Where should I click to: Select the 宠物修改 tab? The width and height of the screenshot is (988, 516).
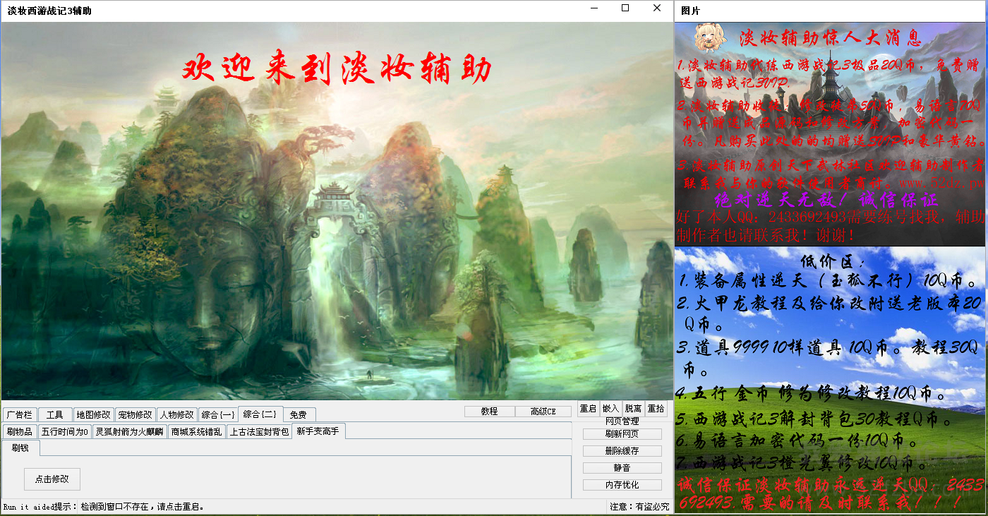135,414
